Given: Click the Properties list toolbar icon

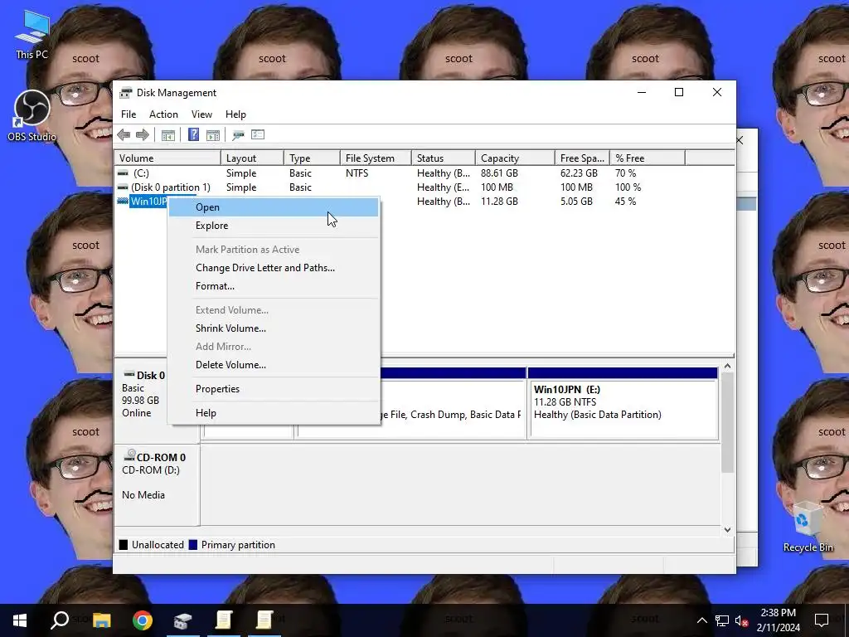Looking at the screenshot, I should [258, 134].
